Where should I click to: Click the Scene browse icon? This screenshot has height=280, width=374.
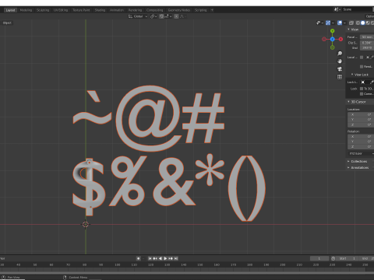(337, 9)
